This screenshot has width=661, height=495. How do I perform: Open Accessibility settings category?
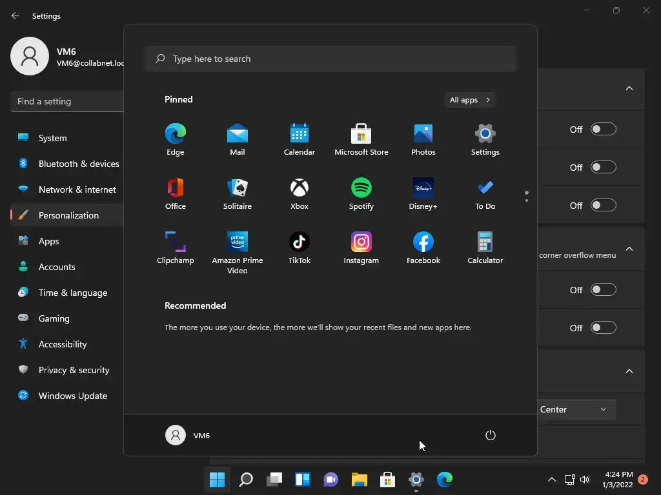click(x=67, y=344)
